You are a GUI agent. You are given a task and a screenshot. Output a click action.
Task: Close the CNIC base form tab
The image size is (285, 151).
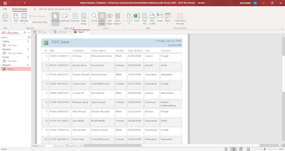[70, 32]
